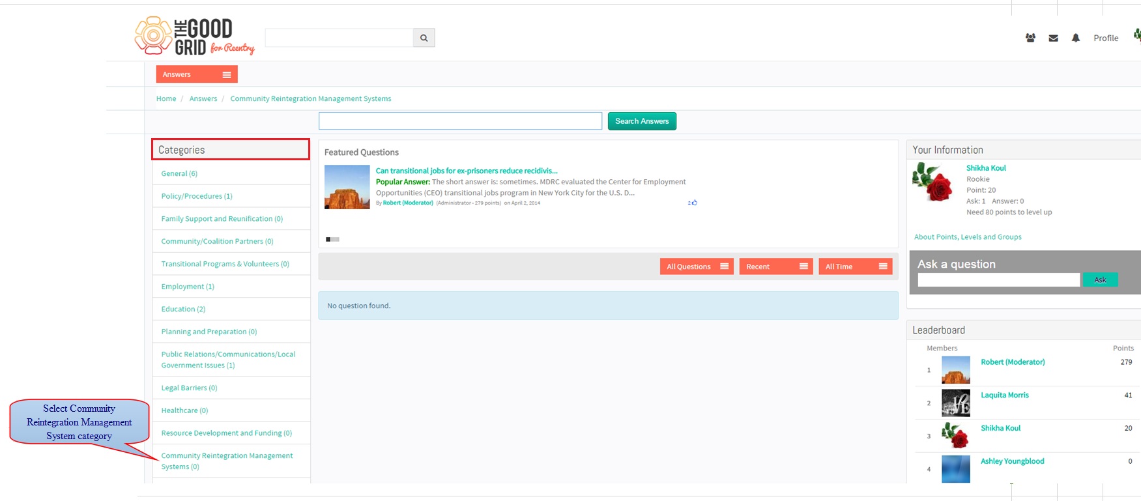This screenshot has height=501, width=1141.
Task: Click the Good Grid logo
Action: pyautogui.click(x=194, y=36)
